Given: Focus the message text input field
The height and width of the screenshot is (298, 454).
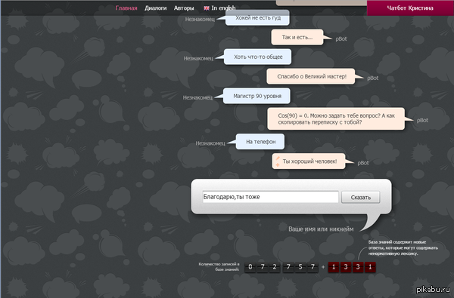Looking at the screenshot, I should point(270,197).
